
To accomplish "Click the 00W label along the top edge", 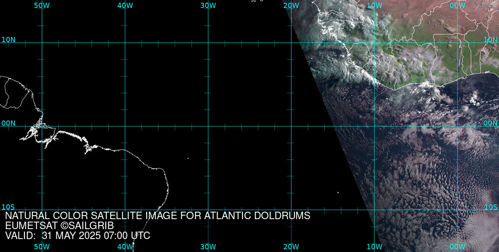I will [457, 5].
